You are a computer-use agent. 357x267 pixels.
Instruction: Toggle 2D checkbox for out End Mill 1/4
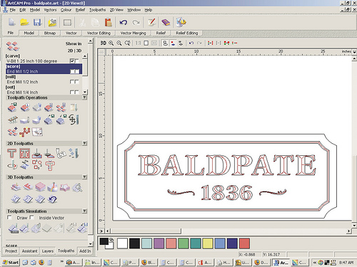coord(72,92)
